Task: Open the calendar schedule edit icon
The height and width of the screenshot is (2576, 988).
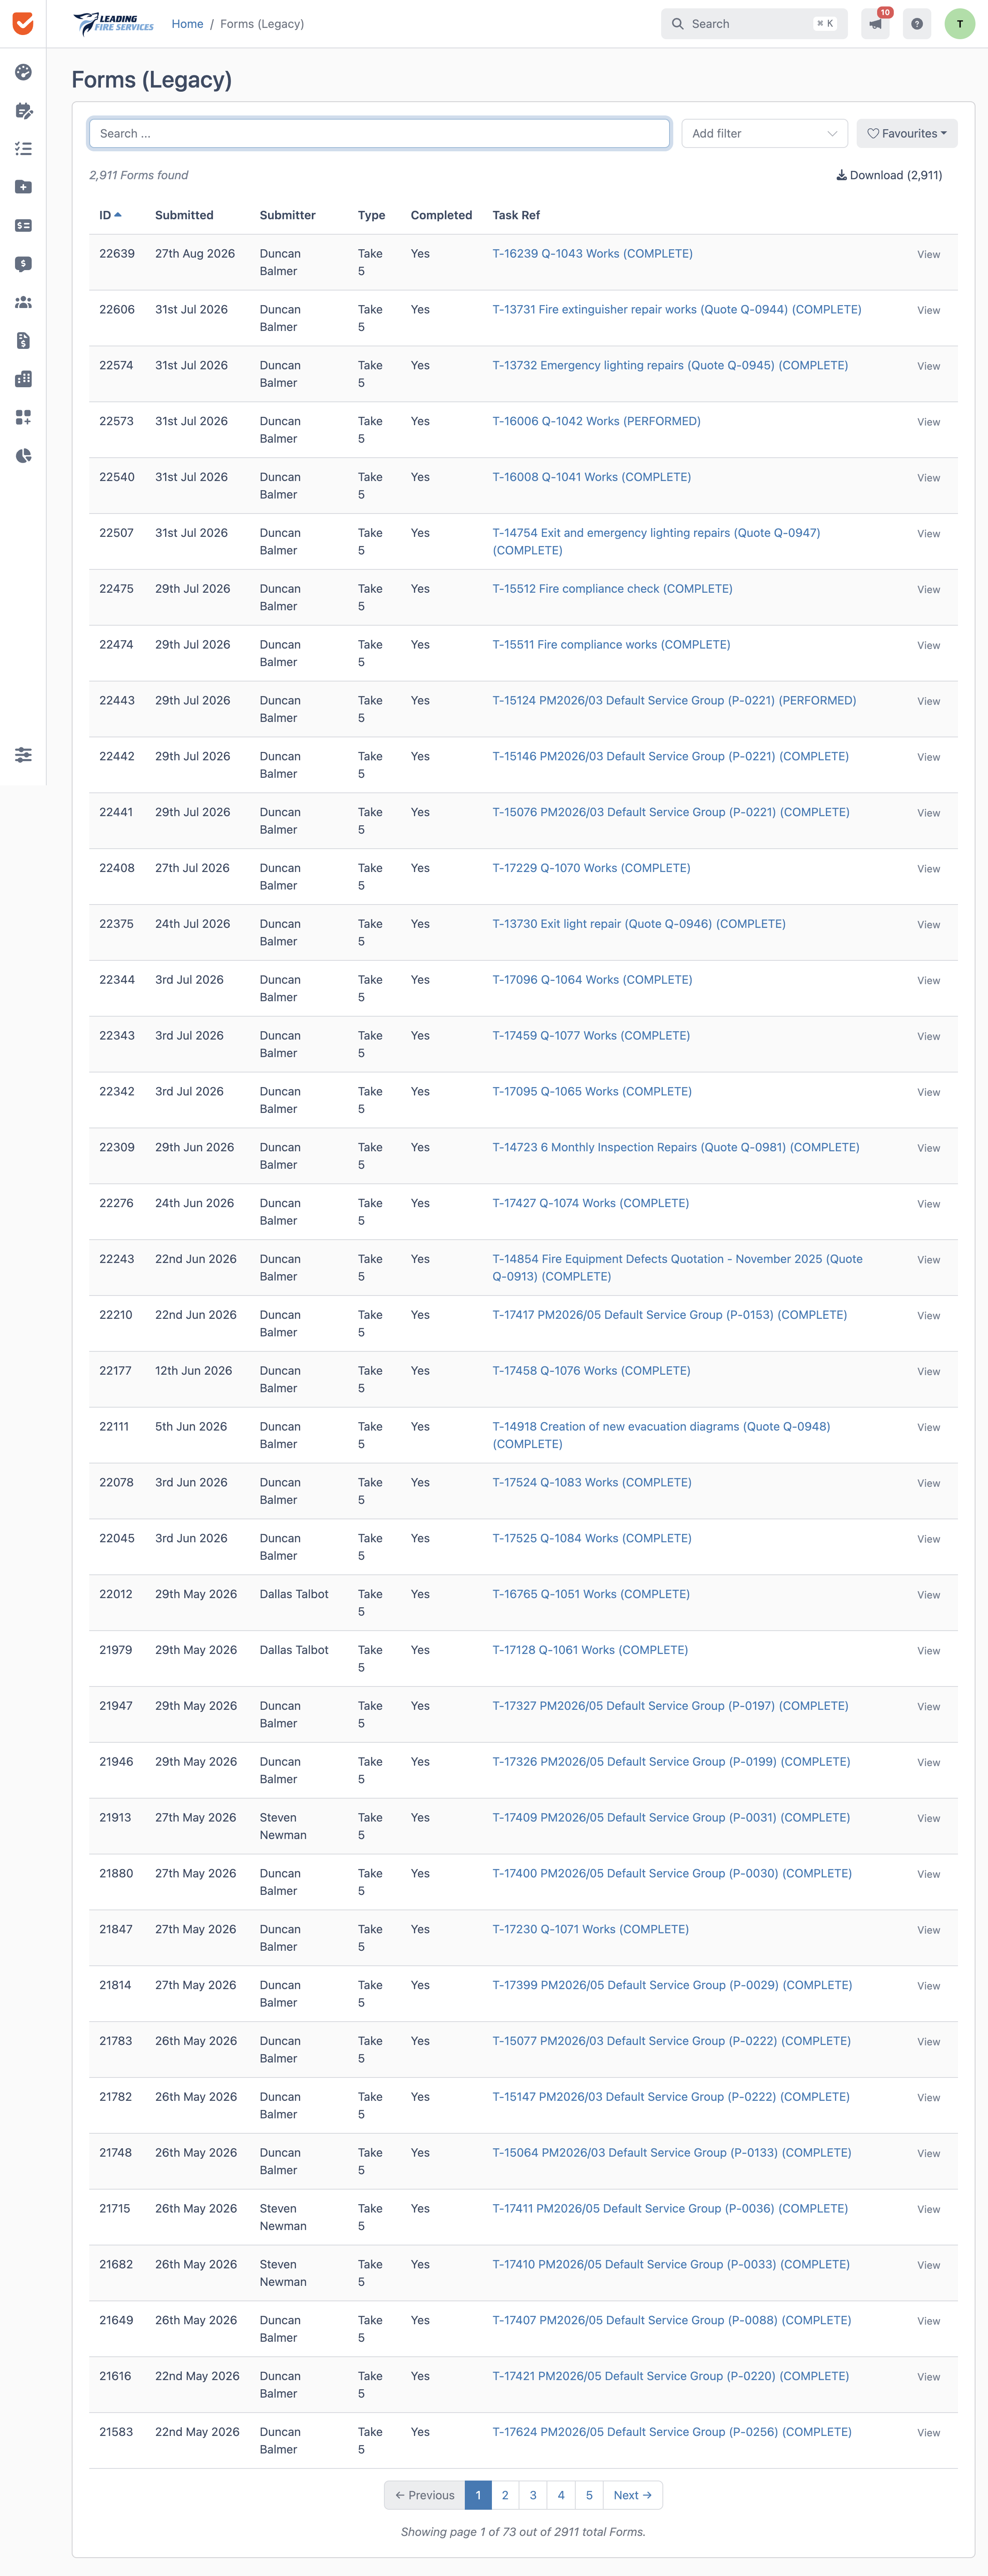Action: (23, 111)
